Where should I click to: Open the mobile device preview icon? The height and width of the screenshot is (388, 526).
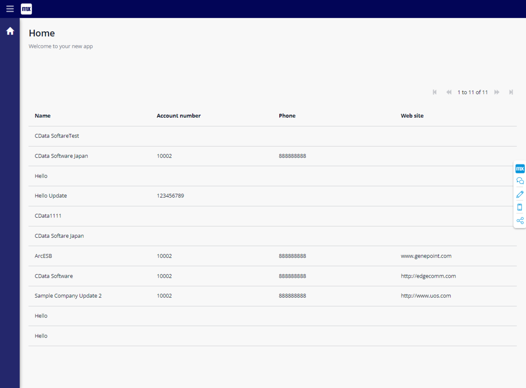click(520, 207)
